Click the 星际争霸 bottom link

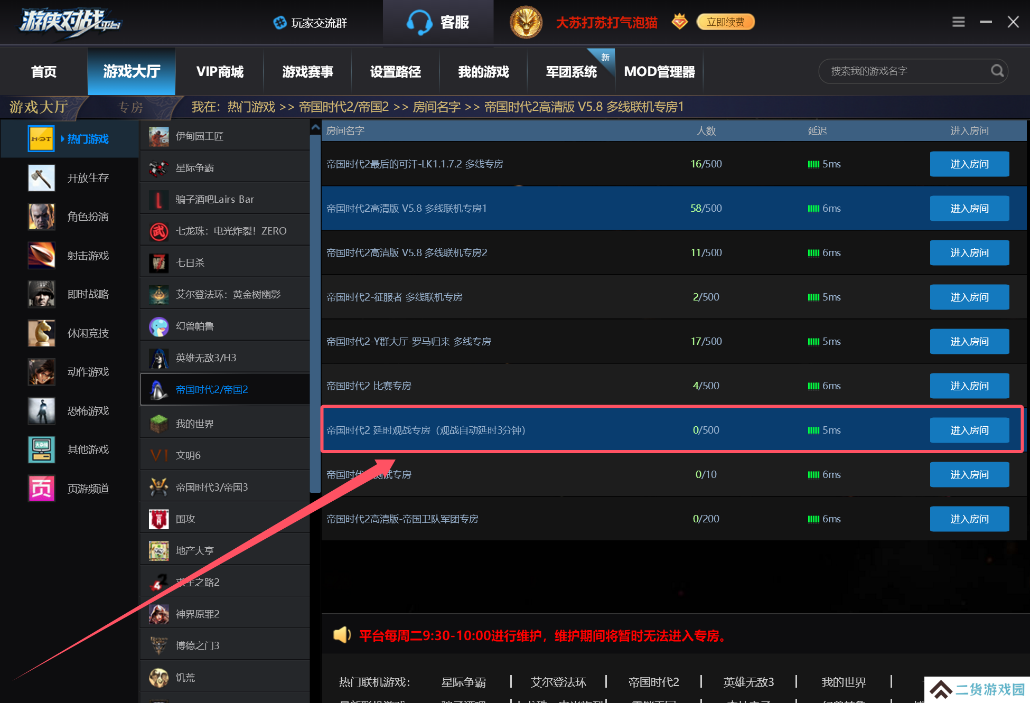(x=463, y=682)
